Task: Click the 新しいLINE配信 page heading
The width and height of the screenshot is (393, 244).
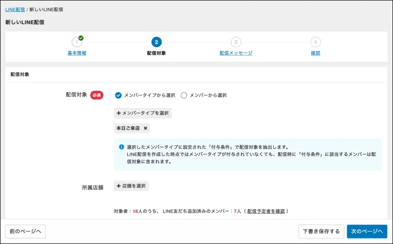Action: click(25, 22)
